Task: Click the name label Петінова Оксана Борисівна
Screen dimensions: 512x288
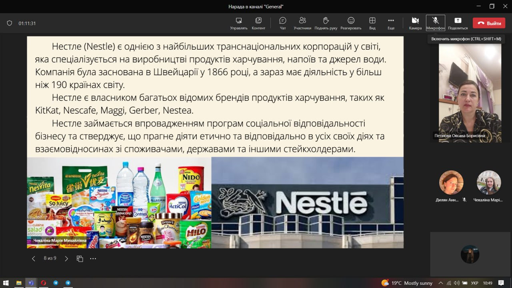Action: tap(460, 136)
